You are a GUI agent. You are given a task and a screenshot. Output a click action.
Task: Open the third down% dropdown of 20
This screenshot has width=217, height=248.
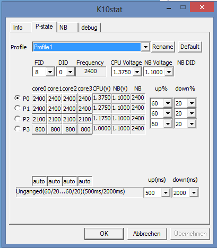click(192, 124)
